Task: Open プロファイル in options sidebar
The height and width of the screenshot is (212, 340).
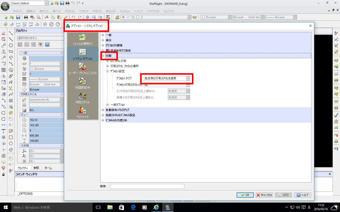Action: pyautogui.click(x=82, y=112)
